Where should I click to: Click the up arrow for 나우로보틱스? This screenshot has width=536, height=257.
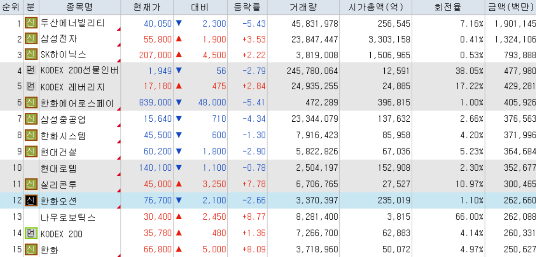pyautogui.click(x=178, y=217)
